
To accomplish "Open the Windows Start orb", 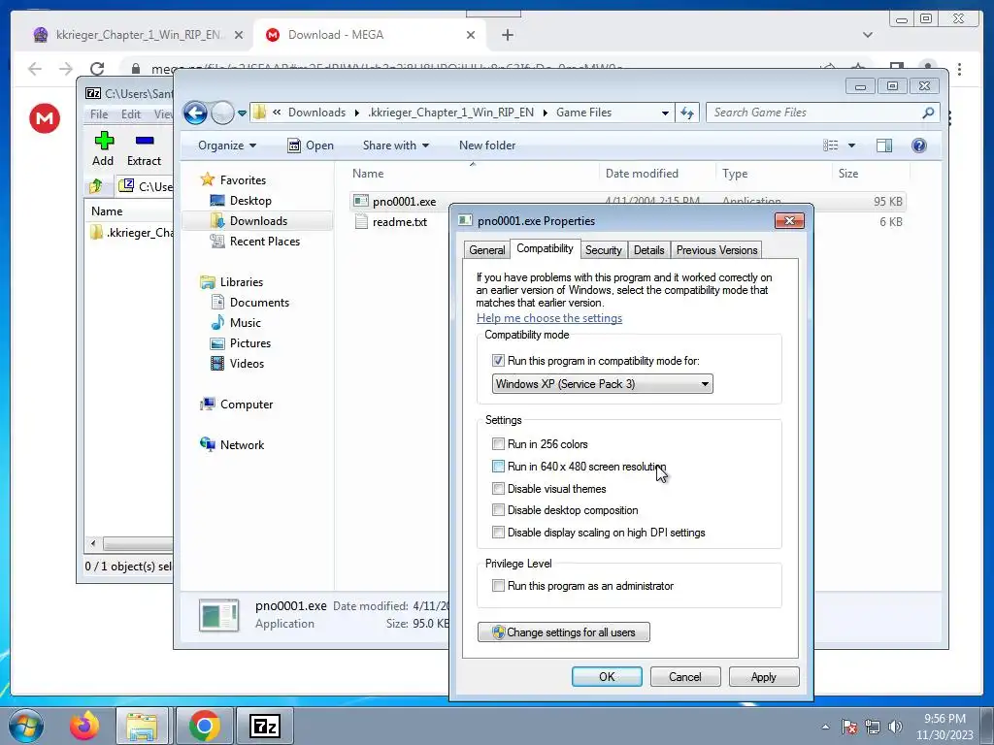I will (25, 726).
